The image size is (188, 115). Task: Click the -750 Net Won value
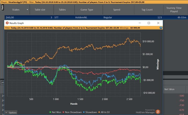pyautogui.click(x=181, y=101)
